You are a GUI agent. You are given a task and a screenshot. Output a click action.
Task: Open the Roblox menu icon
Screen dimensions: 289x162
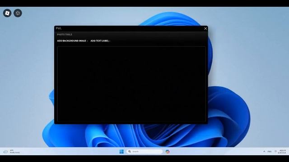pyautogui.click(x=7, y=13)
